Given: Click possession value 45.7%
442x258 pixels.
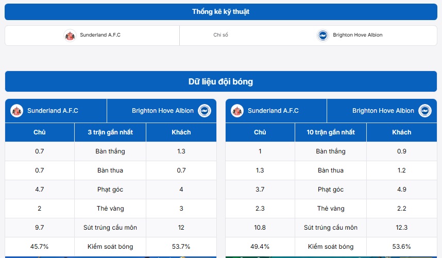Looking at the screenshot, I should point(40,247).
